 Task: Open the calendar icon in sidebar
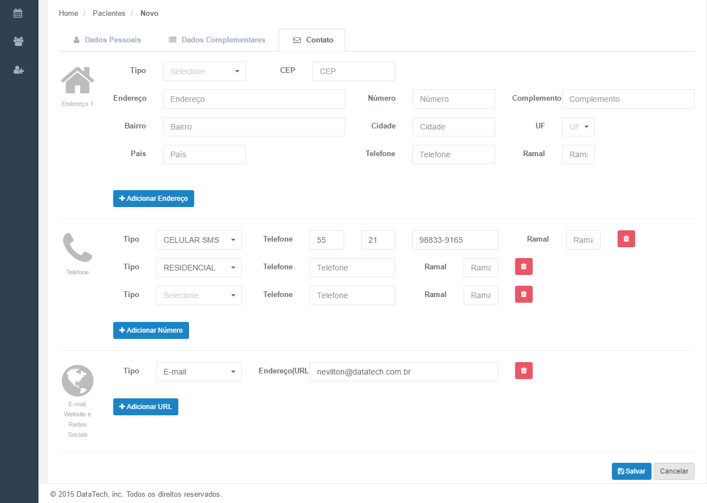point(19,13)
